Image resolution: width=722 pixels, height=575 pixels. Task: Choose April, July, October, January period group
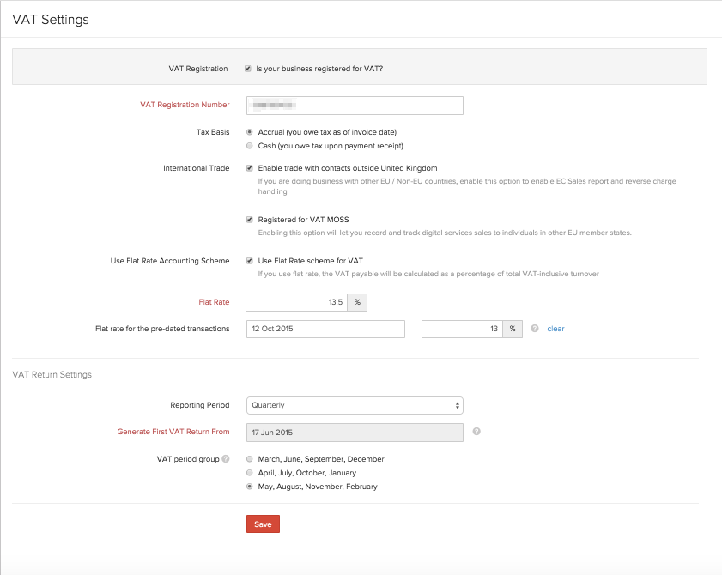coord(250,473)
